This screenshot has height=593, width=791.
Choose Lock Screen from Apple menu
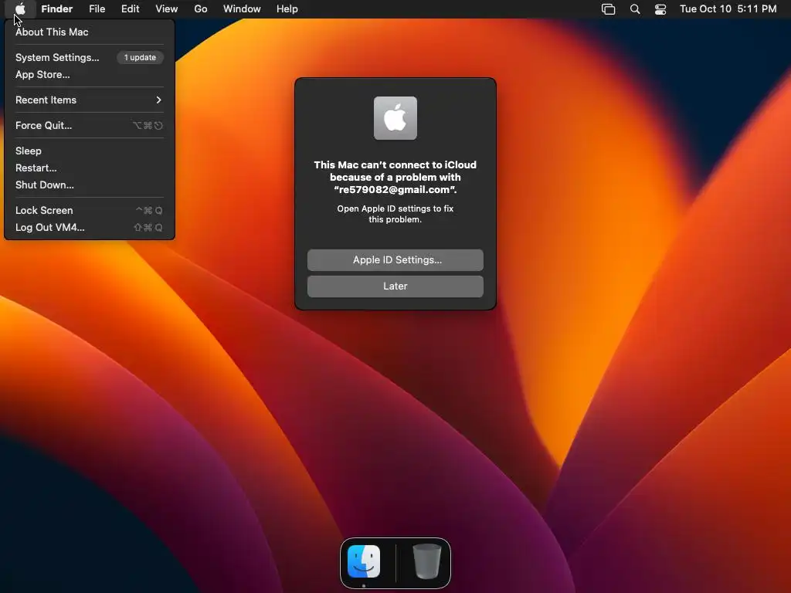click(x=90, y=210)
